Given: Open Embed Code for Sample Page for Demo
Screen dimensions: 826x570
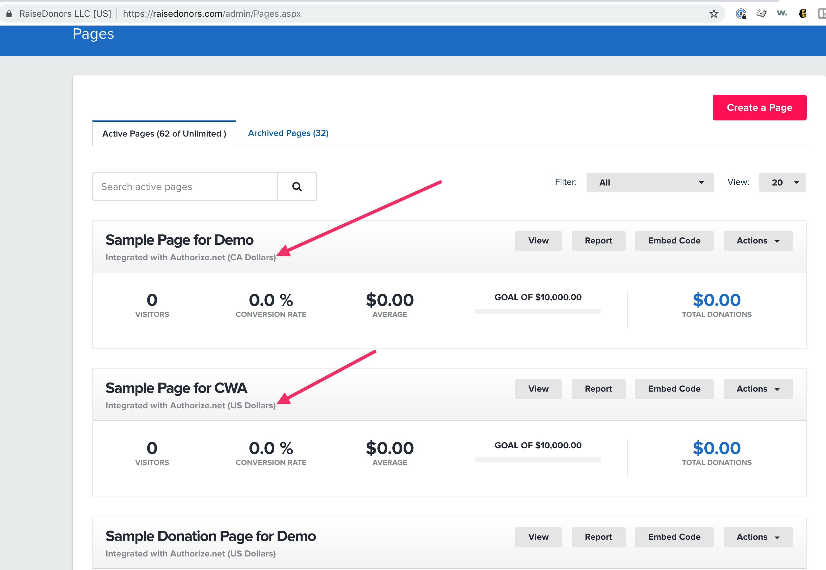Looking at the screenshot, I should click(x=674, y=241).
